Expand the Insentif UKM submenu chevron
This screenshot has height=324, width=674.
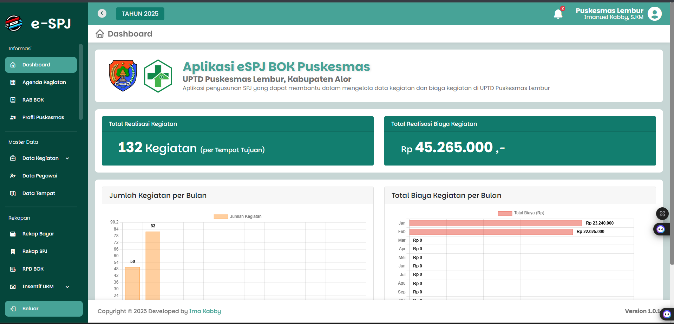point(67,287)
